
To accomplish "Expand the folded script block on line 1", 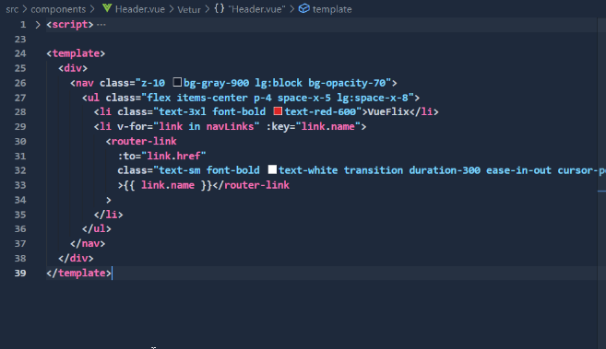I will pos(38,25).
